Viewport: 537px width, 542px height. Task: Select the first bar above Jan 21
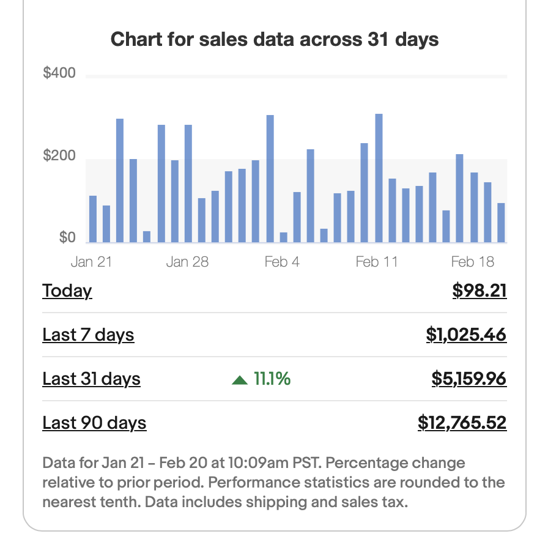pyautogui.click(x=93, y=219)
